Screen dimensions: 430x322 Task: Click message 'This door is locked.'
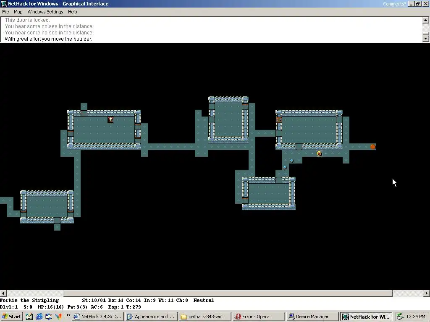pyautogui.click(x=27, y=20)
